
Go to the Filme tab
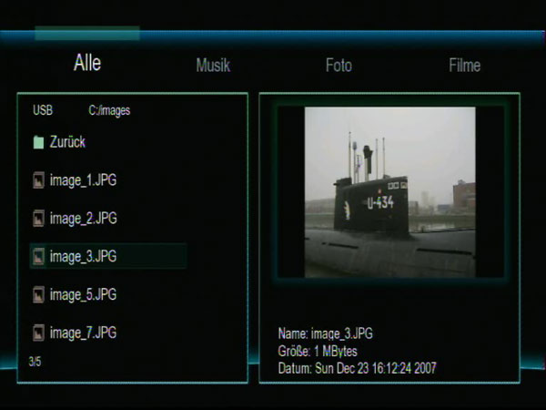click(x=464, y=65)
